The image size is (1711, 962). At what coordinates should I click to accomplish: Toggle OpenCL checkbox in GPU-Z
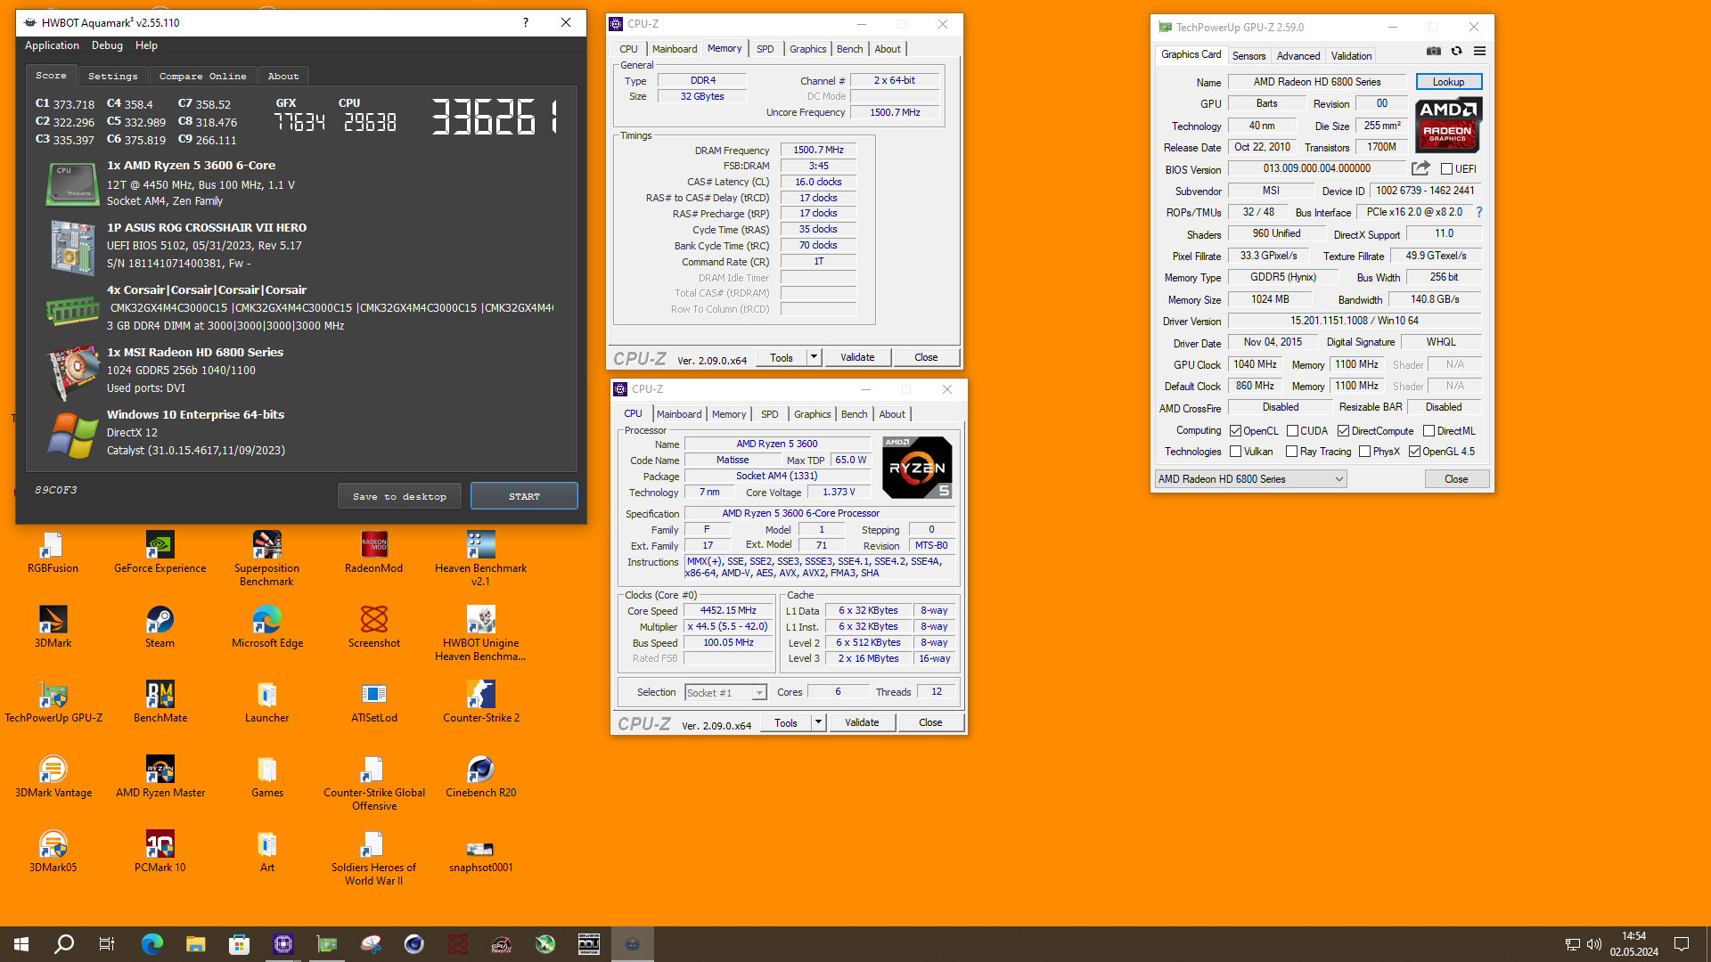pos(1236,431)
